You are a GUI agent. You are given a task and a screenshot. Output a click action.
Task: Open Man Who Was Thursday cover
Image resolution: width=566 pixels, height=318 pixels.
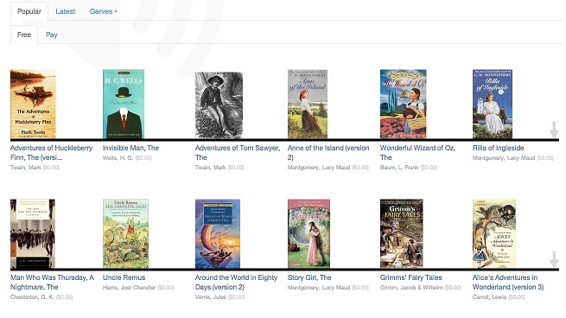coord(33,233)
